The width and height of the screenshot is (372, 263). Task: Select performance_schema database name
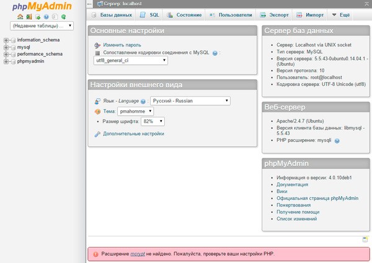pyautogui.click(x=40, y=54)
